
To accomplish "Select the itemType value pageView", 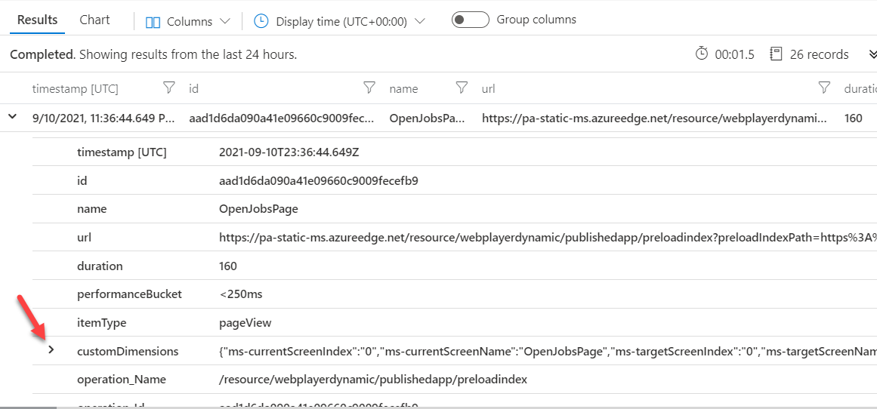I will click(x=245, y=323).
